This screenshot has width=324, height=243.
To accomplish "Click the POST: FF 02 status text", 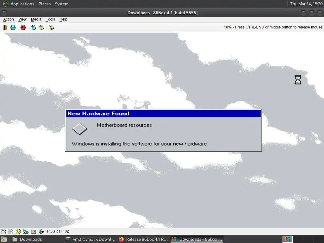I will (x=58, y=231).
